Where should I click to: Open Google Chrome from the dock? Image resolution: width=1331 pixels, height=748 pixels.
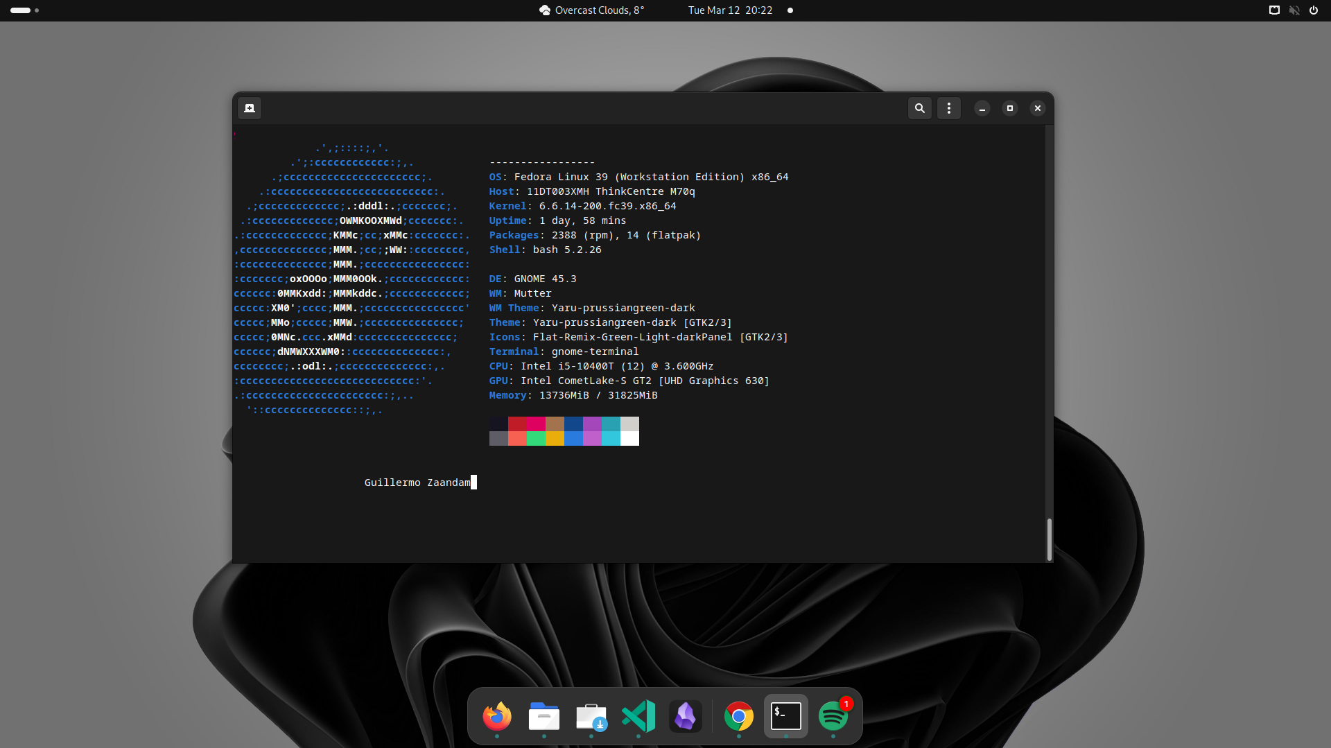point(739,716)
